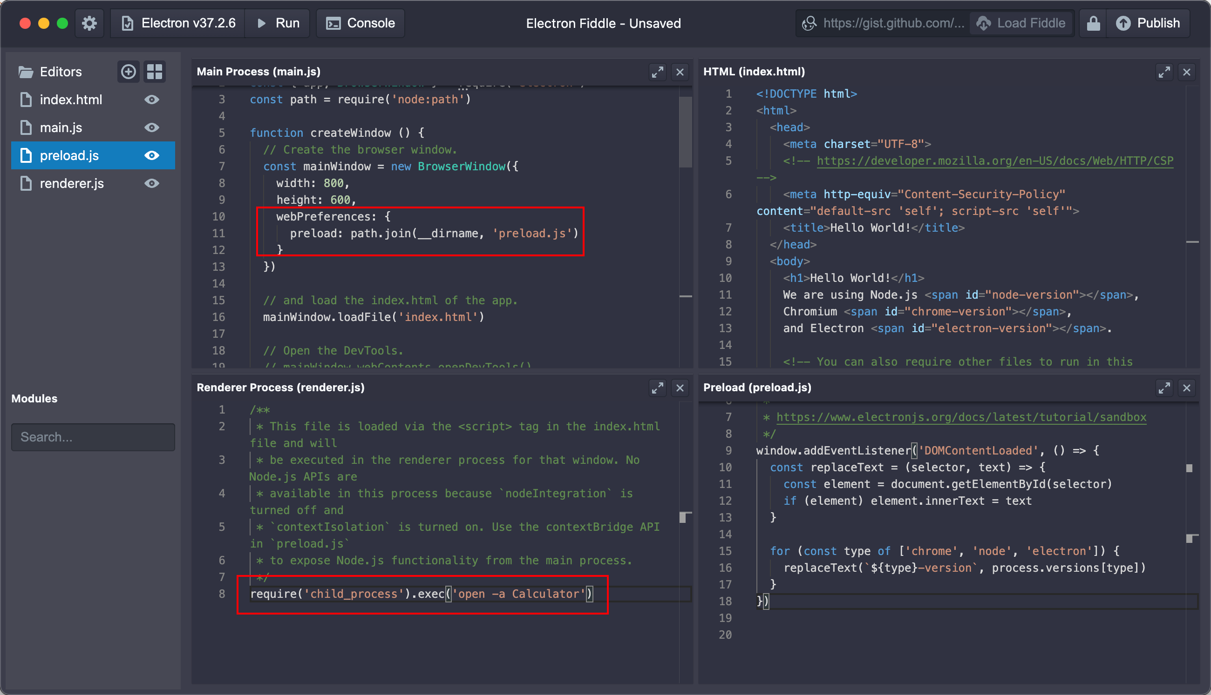The height and width of the screenshot is (695, 1211).
Task: Click the file icon beside index.html
Action: tap(26, 100)
